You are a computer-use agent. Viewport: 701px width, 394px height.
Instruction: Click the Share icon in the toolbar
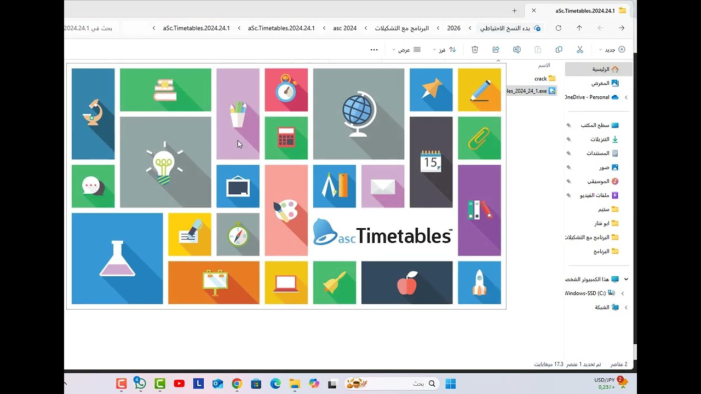pyautogui.click(x=496, y=49)
